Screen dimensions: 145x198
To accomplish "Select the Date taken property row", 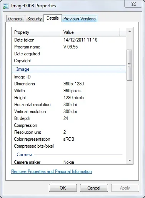I will pos(69,40).
